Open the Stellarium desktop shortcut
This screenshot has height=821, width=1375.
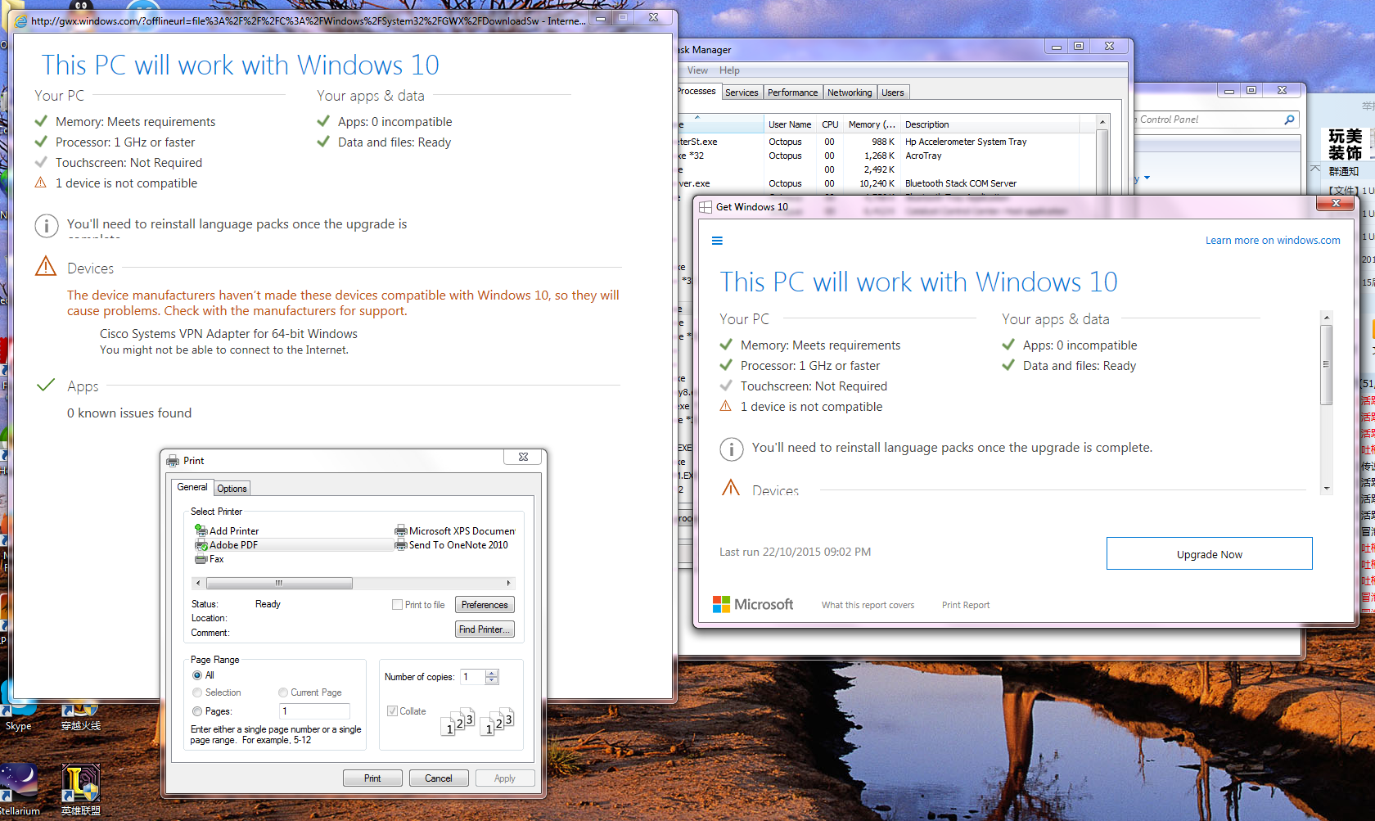pos(20,790)
